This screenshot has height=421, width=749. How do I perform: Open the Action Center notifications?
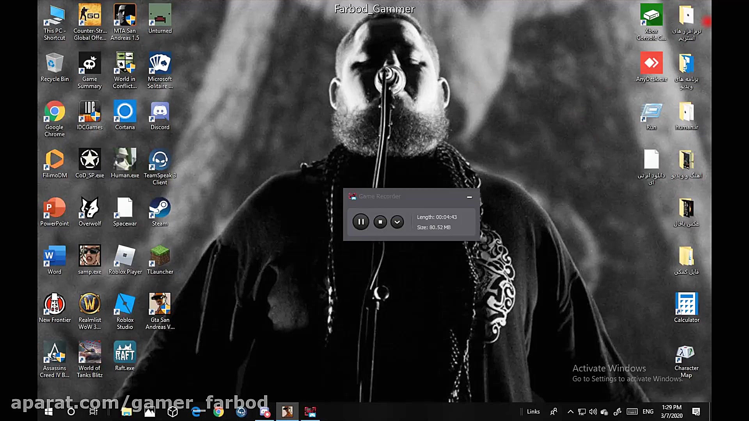click(x=696, y=412)
